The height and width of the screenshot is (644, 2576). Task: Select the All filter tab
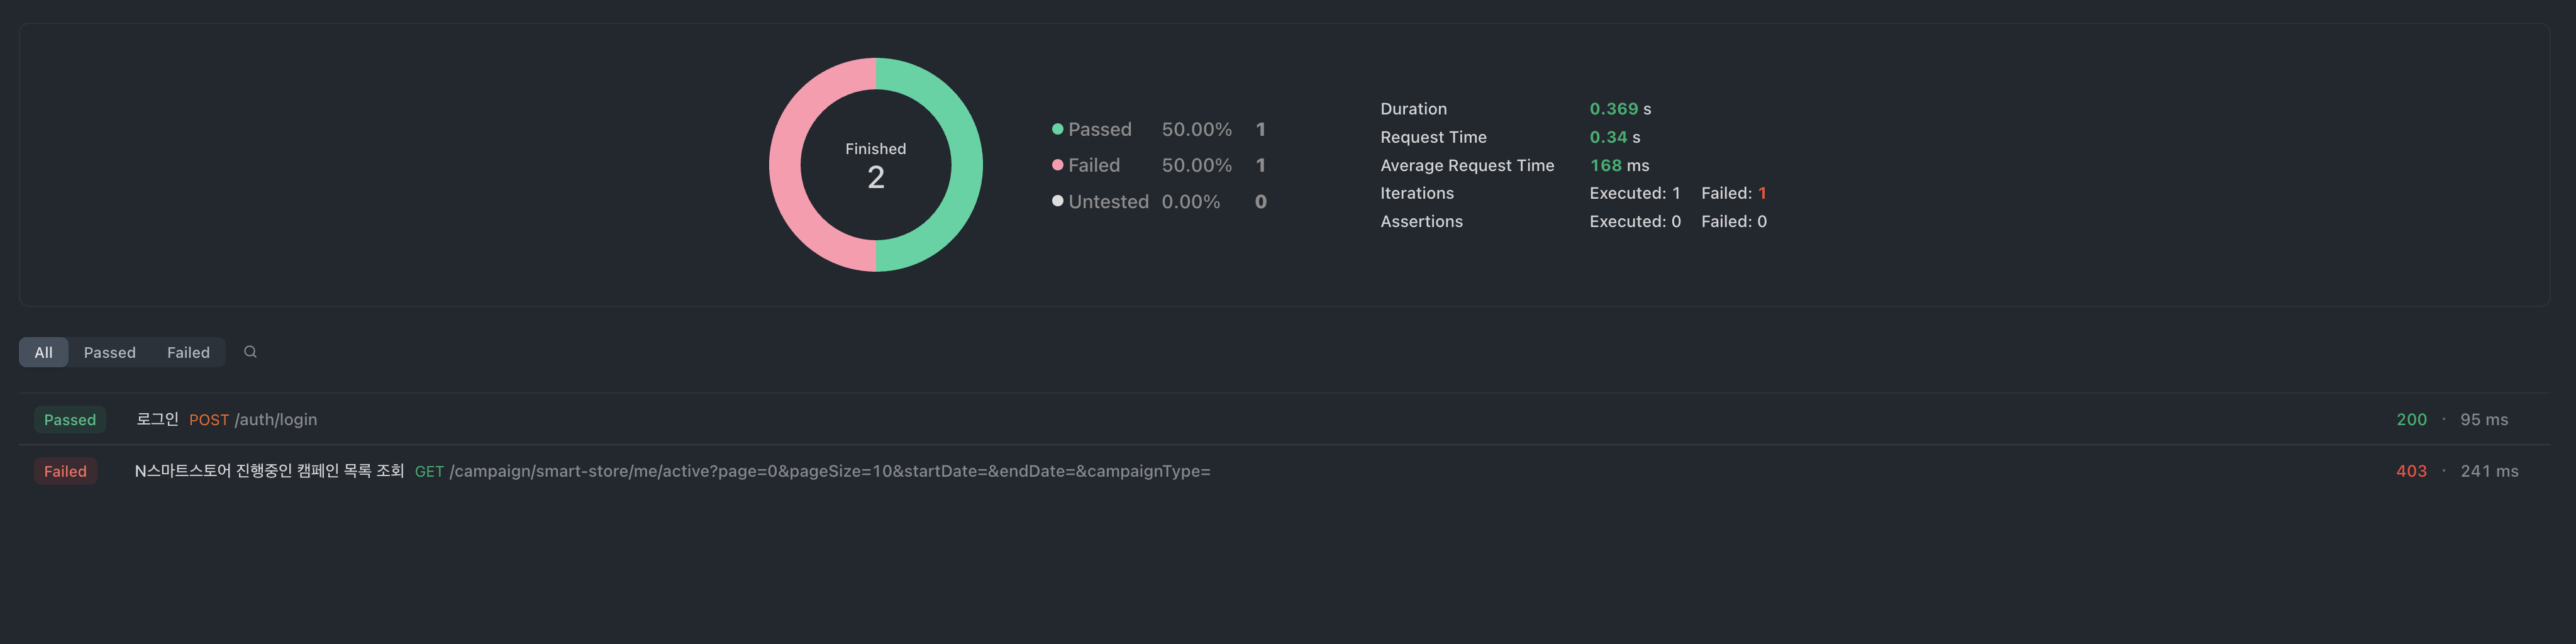point(43,352)
